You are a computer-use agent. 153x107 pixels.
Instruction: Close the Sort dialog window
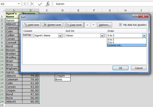143,16
